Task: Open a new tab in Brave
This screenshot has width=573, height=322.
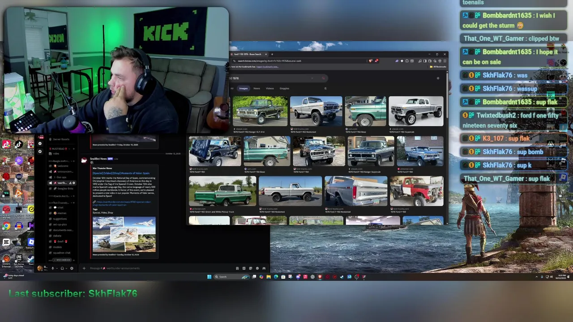Action: [x=272, y=54]
